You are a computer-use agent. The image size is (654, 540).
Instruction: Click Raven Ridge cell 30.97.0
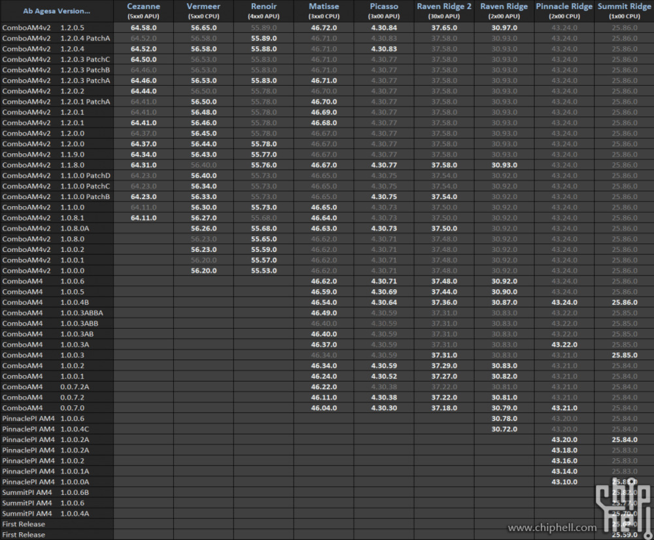[504, 28]
